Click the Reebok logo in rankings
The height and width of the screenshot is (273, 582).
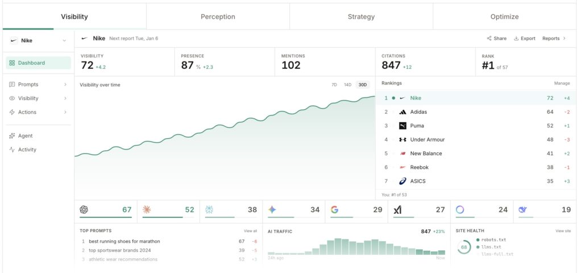[402, 167]
